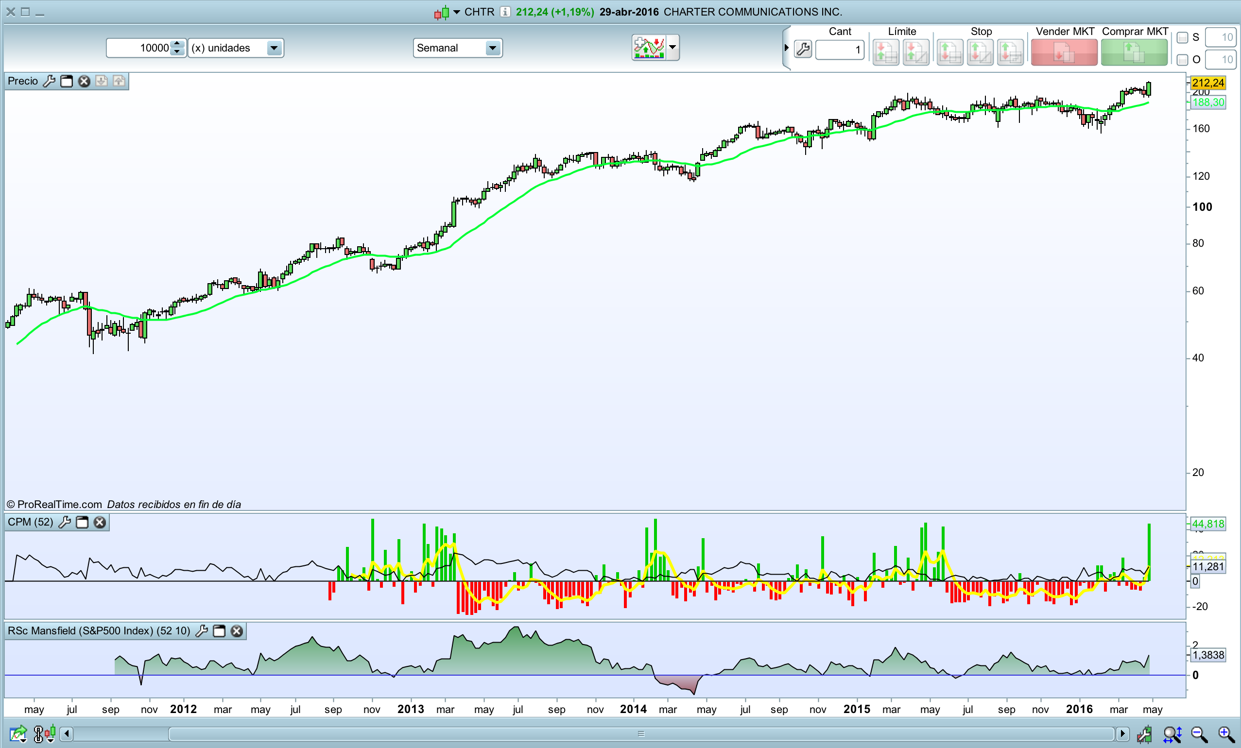This screenshot has width=1241, height=748.
Task: Click the horizontal chart scrollbar thumb
Action: tap(640, 734)
